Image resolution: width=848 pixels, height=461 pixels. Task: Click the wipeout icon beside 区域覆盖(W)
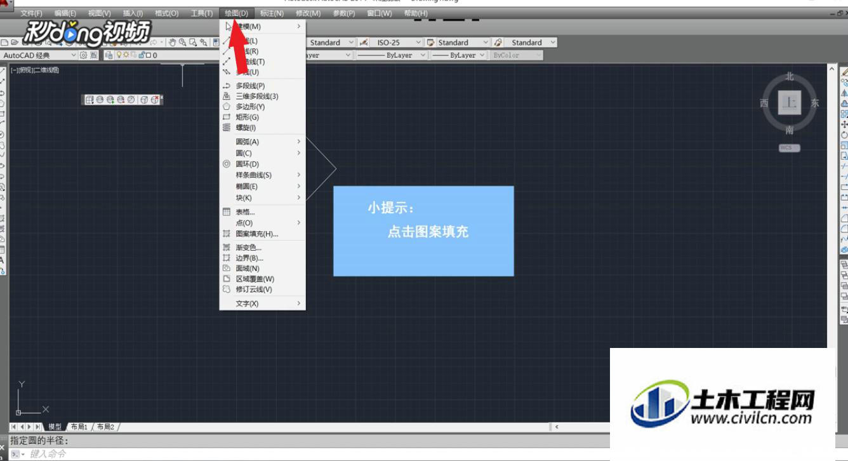point(227,279)
